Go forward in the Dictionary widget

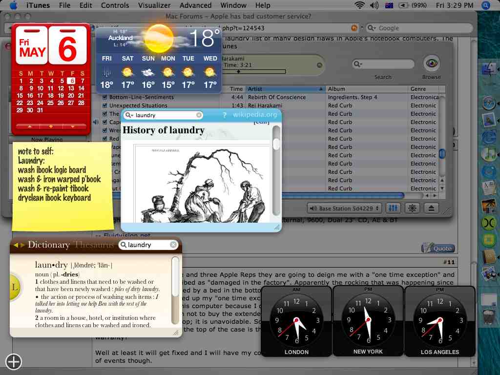tap(22, 245)
